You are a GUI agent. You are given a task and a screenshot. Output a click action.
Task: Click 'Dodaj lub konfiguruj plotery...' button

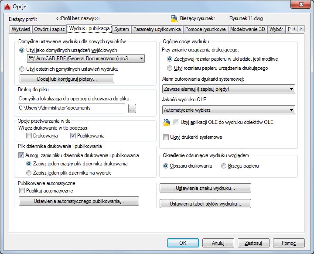67,79
